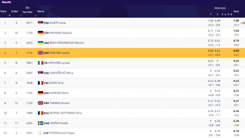Click the Sweden flag next to SAGNIA Khaddi
245x138 pixels.
tap(41, 123)
